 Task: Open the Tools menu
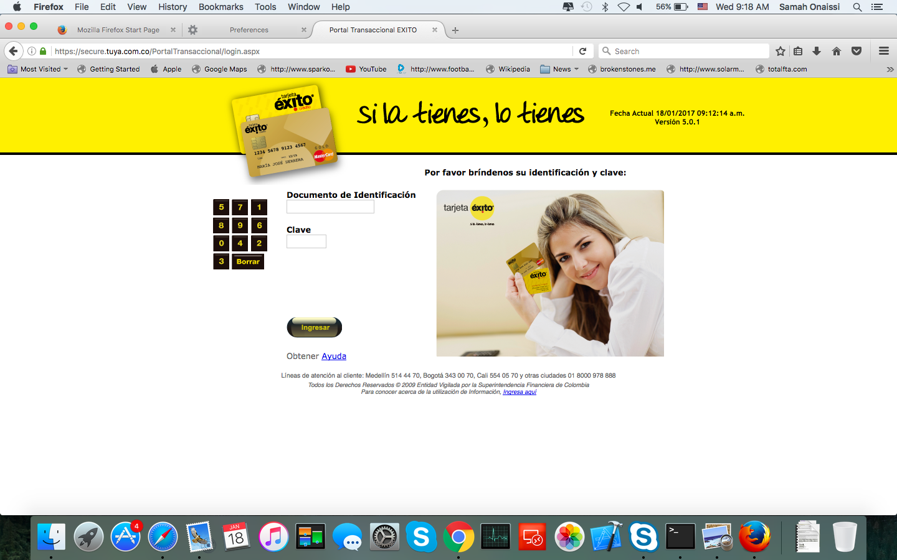pyautogui.click(x=265, y=7)
